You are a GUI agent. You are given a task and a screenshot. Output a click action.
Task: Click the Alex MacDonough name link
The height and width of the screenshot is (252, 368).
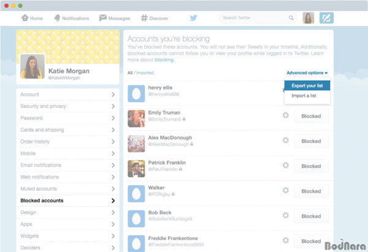170,138
